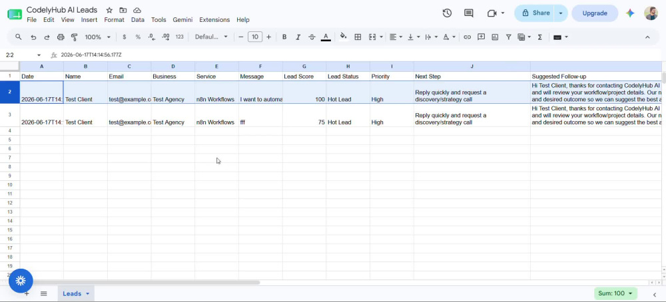The image size is (666, 302).
Task: Click the merge cells icon
Action: [372, 37]
